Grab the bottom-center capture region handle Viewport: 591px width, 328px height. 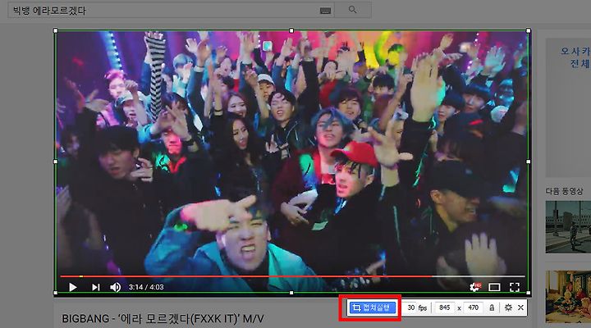tap(291, 293)
